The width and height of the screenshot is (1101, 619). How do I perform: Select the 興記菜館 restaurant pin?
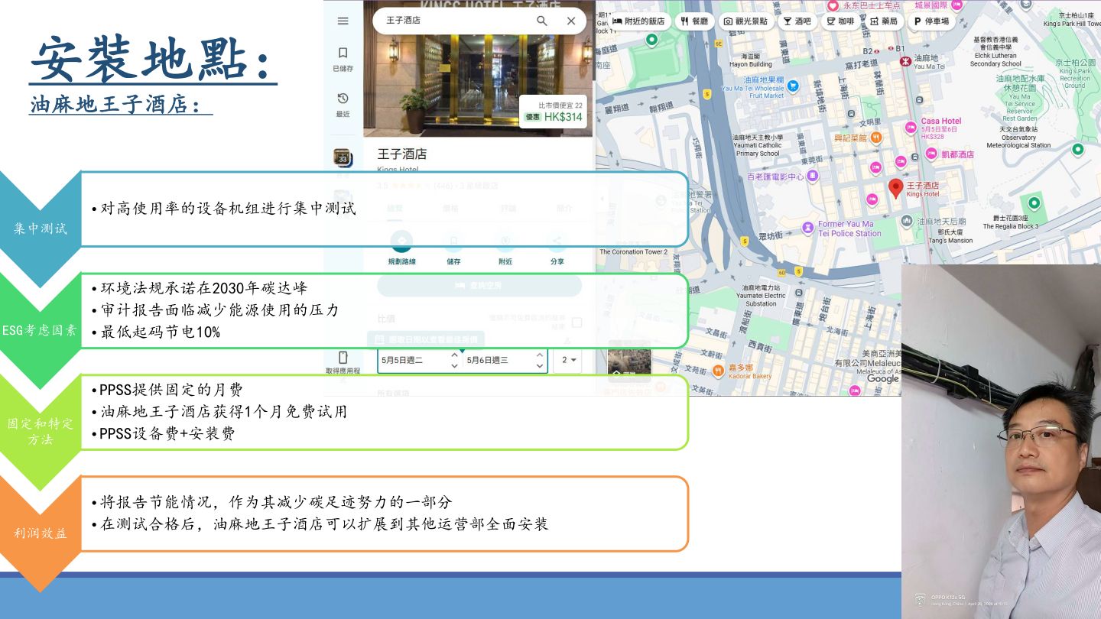point(876,138)
